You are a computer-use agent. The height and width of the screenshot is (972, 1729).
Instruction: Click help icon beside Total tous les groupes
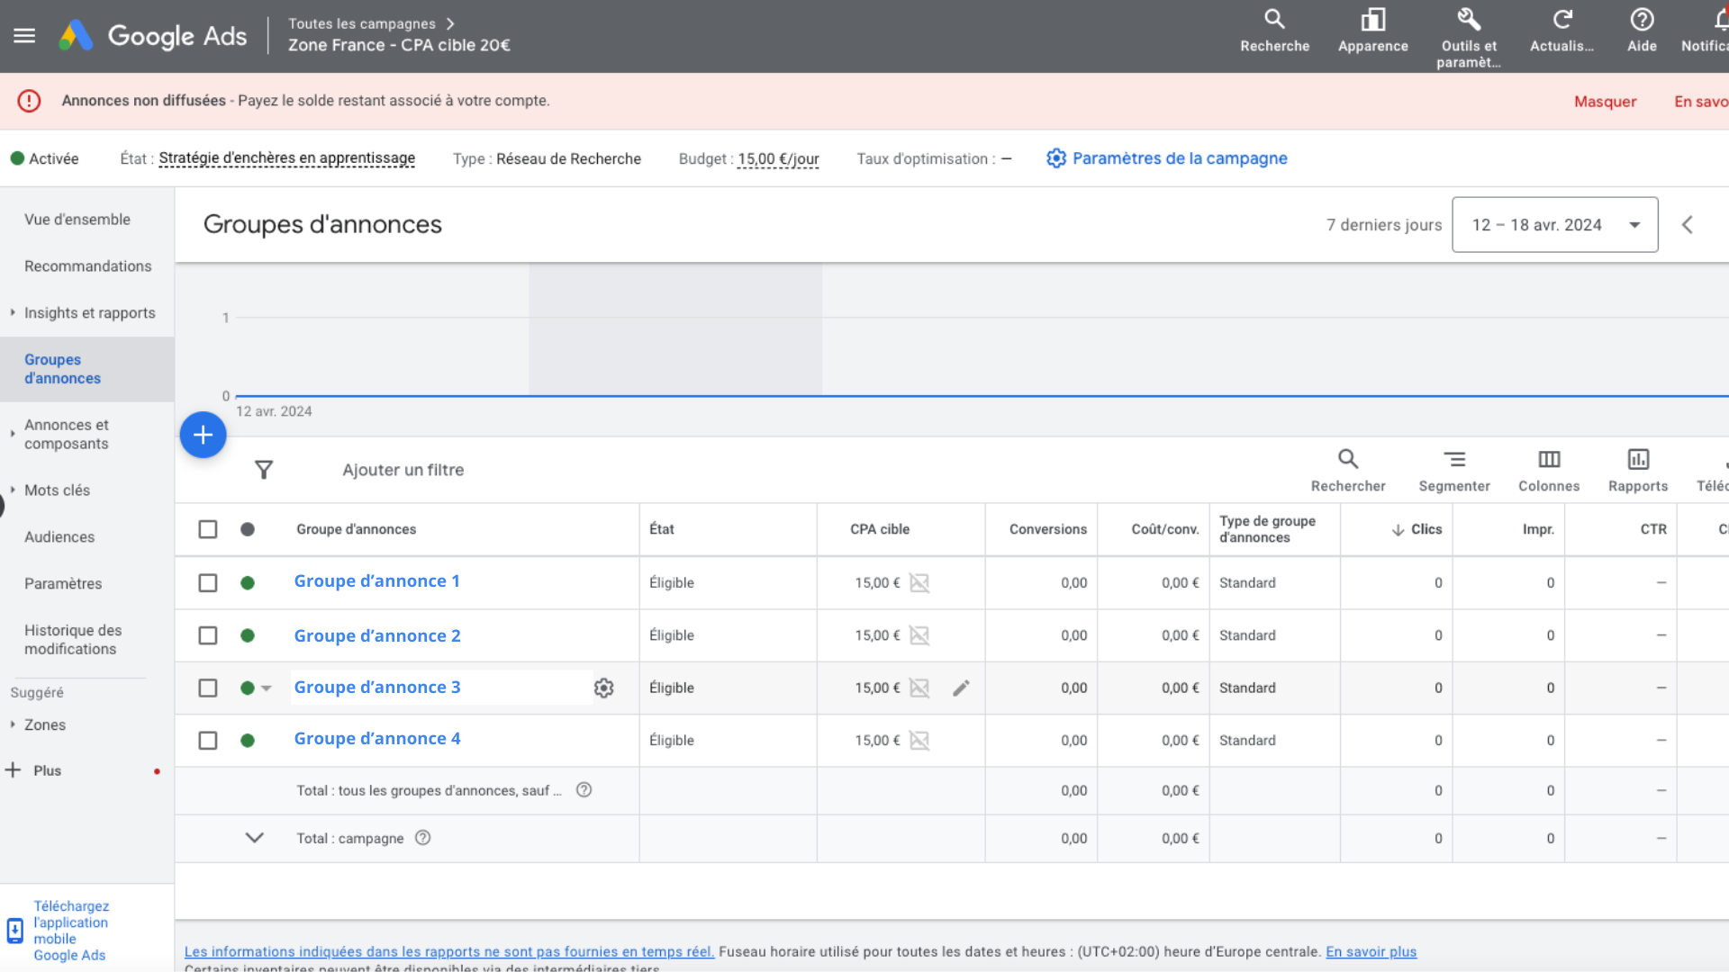(584, 790)
